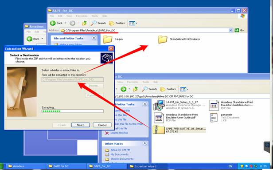Click Next in the Extraction Wizard
This screenshot has height=170, width=273.
81,125
